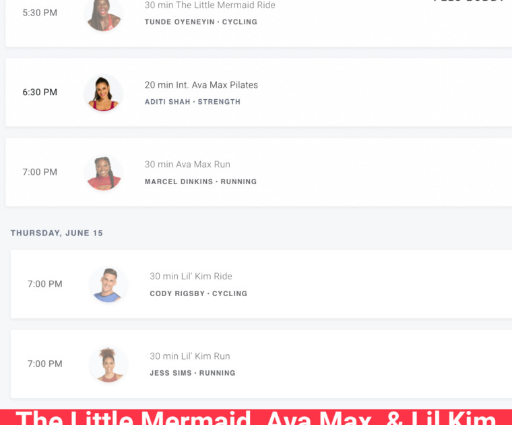This screenshot has width=512, height=425.
Task: Select Cody Rigsby · Cycling label
Action: pos(198,293)
